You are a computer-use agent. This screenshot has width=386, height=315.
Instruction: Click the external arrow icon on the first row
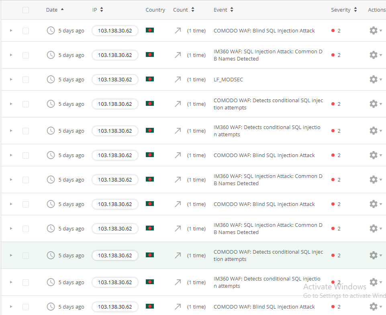[178, 30]
